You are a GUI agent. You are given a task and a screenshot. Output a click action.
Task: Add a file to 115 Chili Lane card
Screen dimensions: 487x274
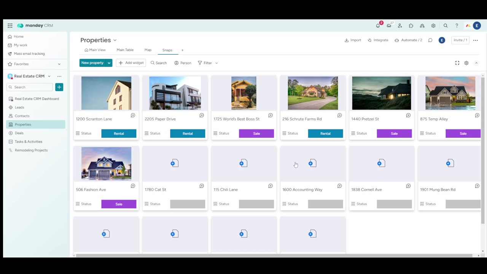[243, 163]
